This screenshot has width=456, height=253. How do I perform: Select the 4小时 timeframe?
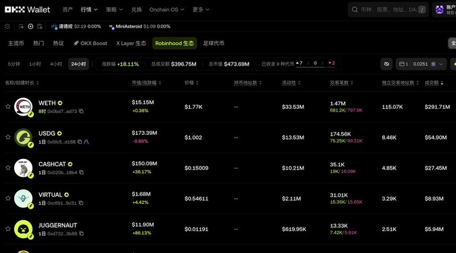[x=56, y=64]
